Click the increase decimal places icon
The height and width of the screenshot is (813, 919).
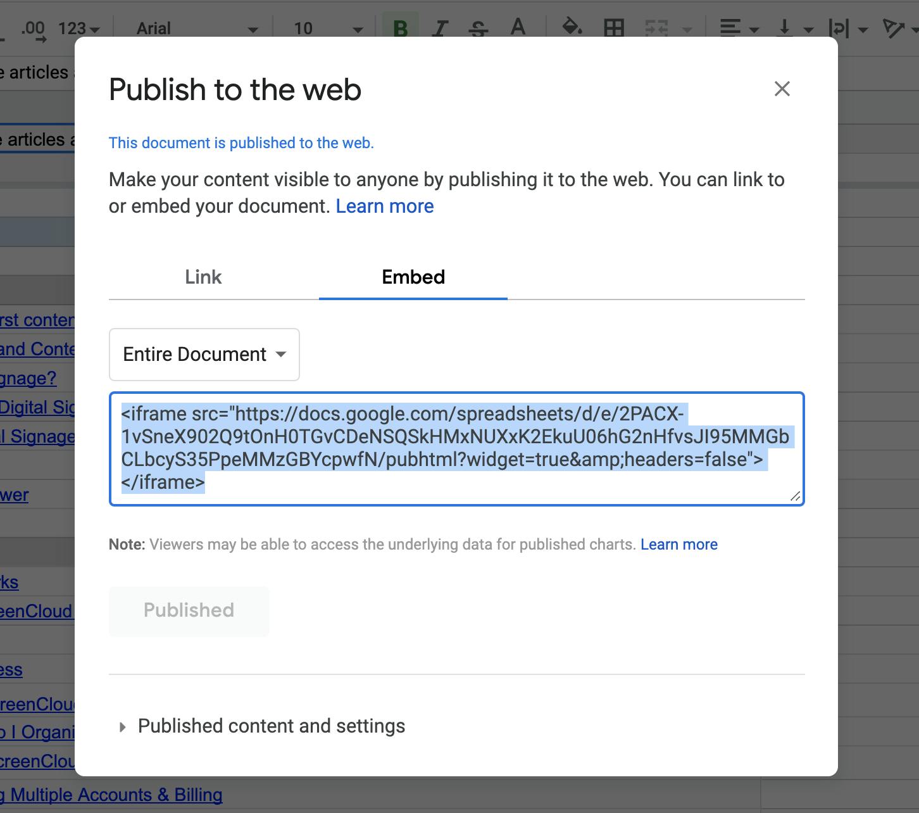[34, 29]
